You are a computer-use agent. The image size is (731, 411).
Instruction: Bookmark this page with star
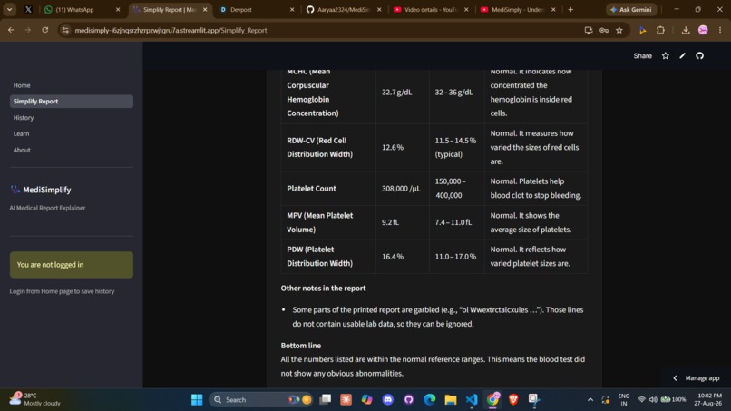coord(619,30)
